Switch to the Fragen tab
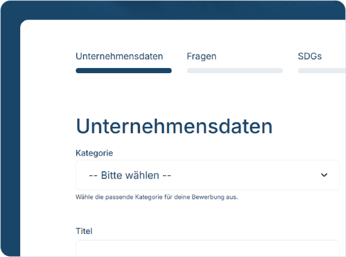 (201, 56)
